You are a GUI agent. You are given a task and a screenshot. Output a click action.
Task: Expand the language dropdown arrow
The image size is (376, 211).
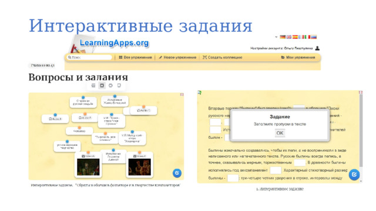pos(276,37)
